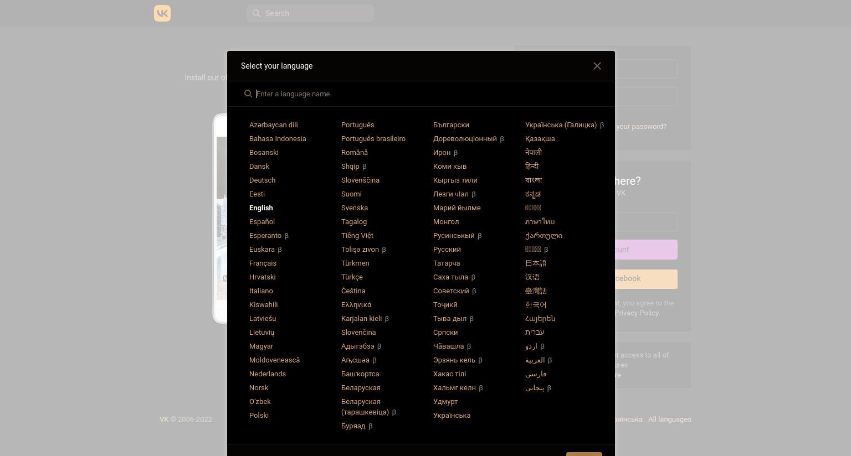This screenshot has height=456, width=851.
Task: Pick Монгол language
Action: click(446, 222)
